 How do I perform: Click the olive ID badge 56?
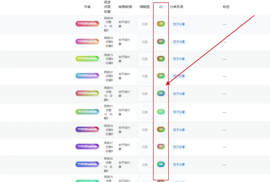[160, 59]
